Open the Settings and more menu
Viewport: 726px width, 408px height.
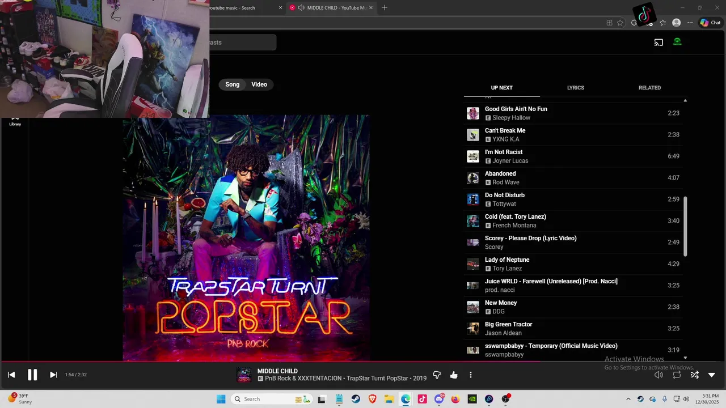coord(690,23)
